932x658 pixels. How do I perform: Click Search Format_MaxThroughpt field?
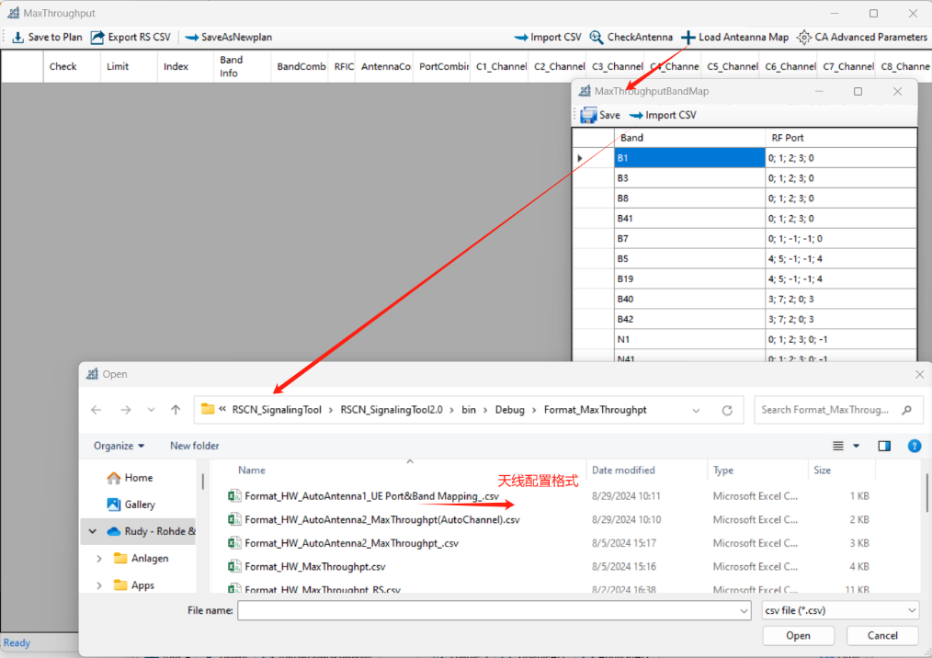pos(838,410)
